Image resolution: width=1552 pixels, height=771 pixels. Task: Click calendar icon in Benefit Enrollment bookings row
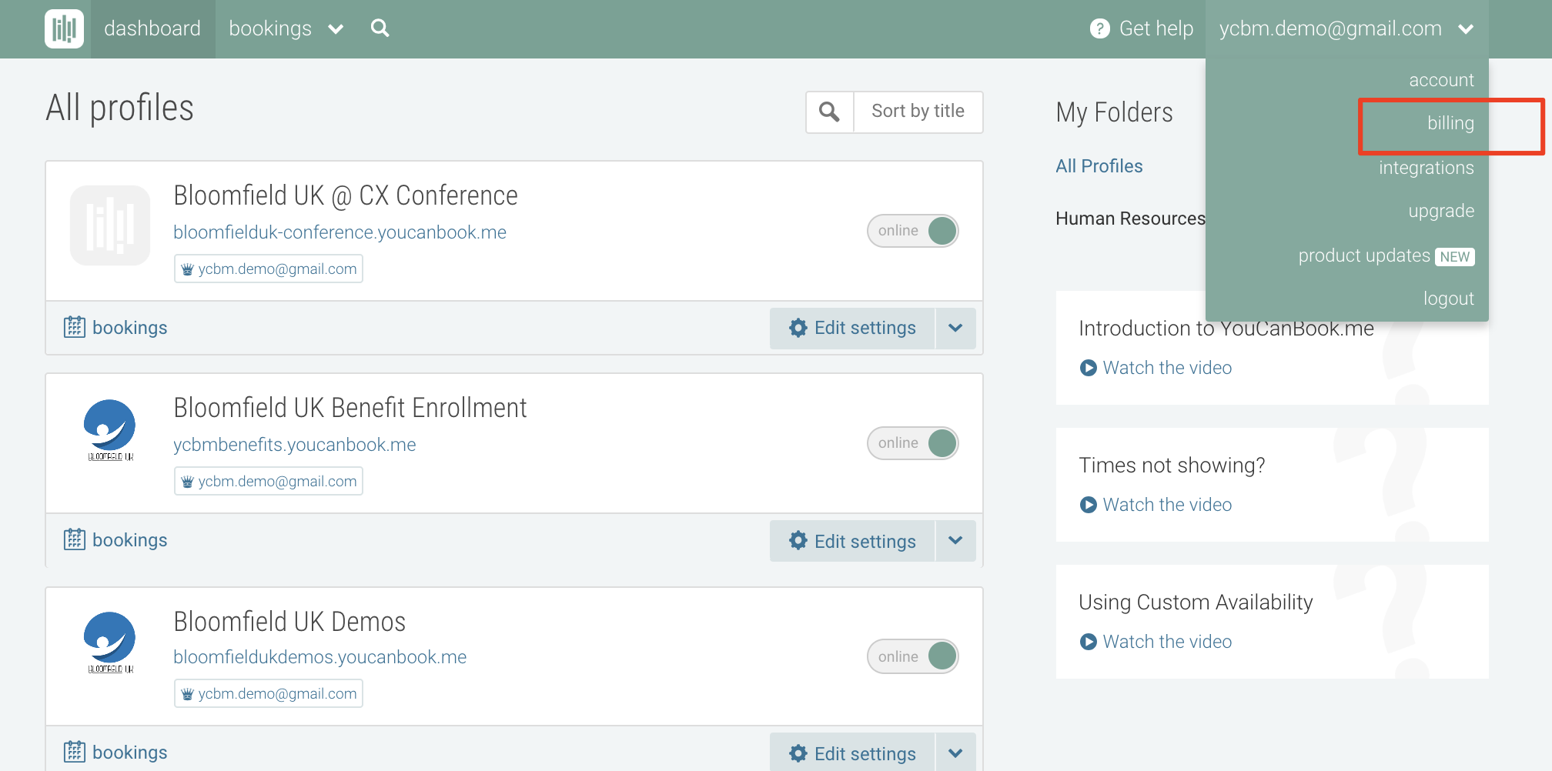pyautogui.click(x=74, y=539)
